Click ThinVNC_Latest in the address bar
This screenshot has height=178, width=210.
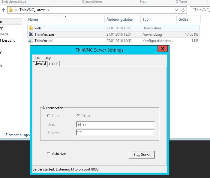click(32, 10)
